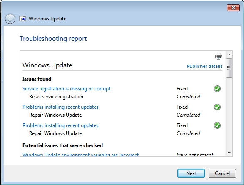The width and height of the screenshot is (244, 185).
Task: Click green checkmark next to second Problems installing updates
Action: (217, 125)
